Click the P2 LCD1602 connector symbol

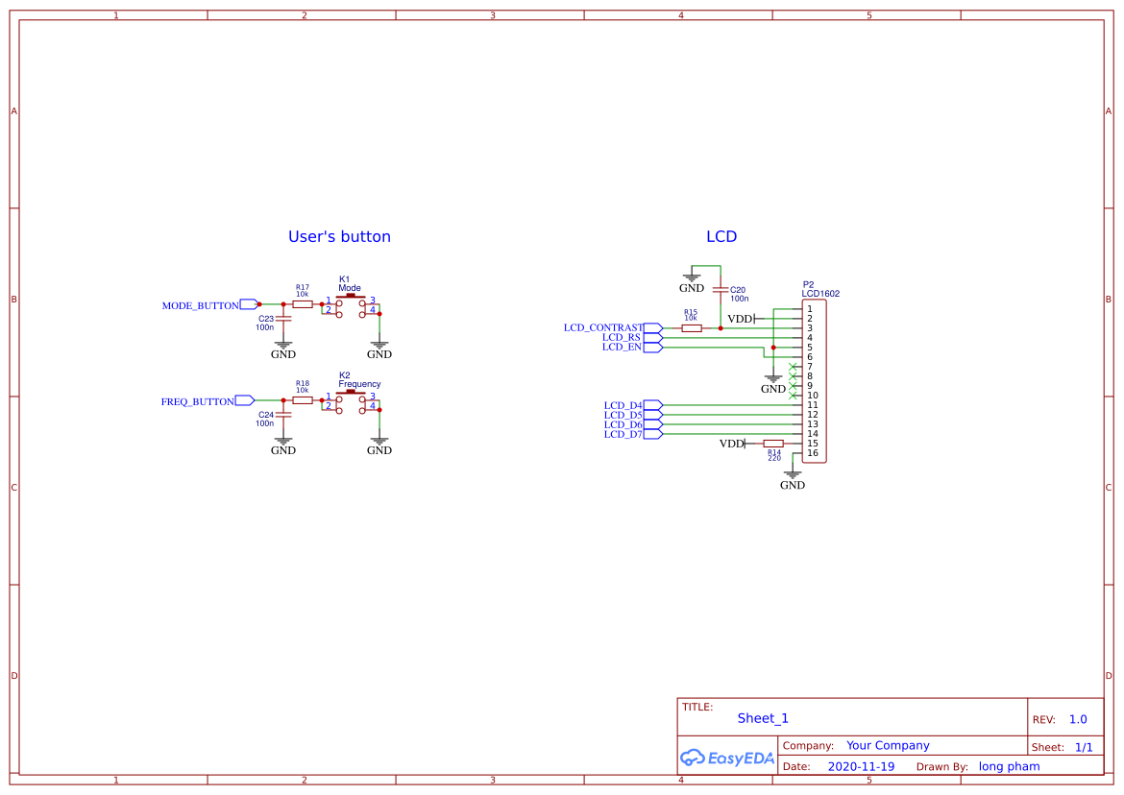pos(813,379)
